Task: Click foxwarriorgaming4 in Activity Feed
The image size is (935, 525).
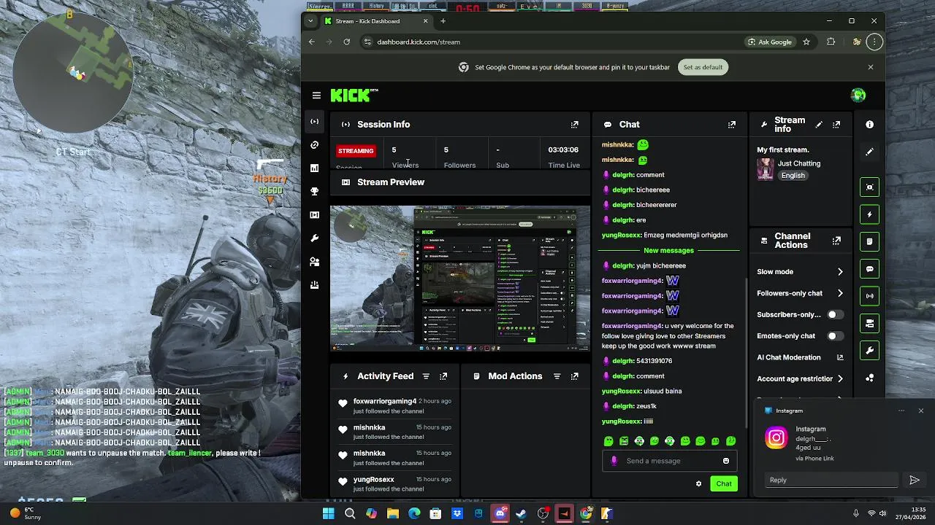Action: coord(384,401)
